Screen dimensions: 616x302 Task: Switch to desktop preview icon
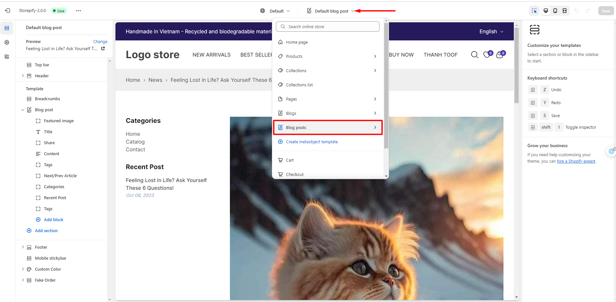pos(546,11)
